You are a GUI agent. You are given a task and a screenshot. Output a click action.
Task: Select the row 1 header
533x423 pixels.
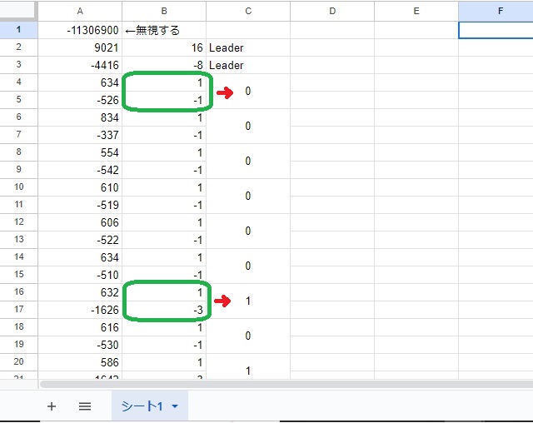(18, 30)
